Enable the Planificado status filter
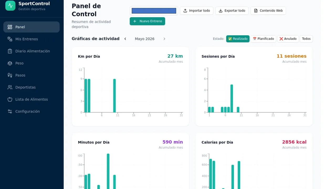The image size is (336, 189). coord(263,39)
